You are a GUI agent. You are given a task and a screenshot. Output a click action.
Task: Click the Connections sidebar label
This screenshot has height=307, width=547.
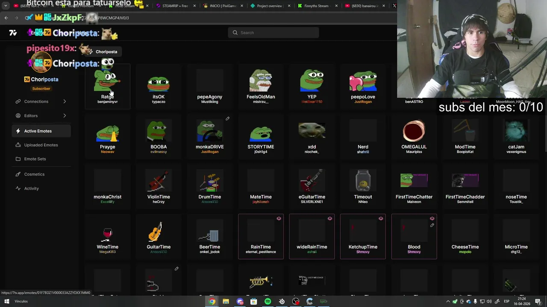pos(36,101)
